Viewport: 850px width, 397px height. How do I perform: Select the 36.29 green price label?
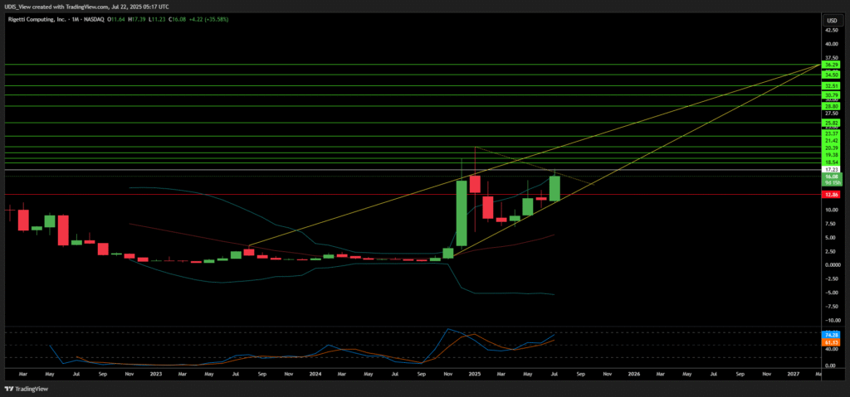[x=831, y=64]
